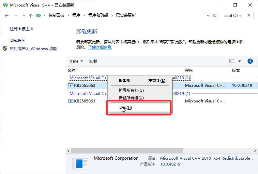Click the details pane update thumbnail
Screen dimensions: 258x174
point(80,163)
